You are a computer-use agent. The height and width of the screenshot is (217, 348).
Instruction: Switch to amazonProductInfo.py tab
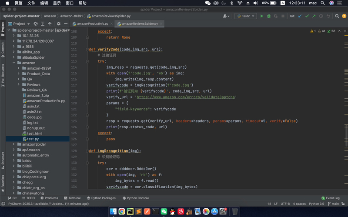click(x=92, y=23)
